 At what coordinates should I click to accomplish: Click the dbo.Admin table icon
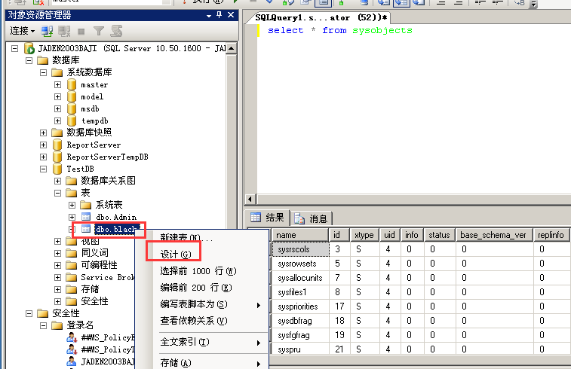tap(86, 217)
